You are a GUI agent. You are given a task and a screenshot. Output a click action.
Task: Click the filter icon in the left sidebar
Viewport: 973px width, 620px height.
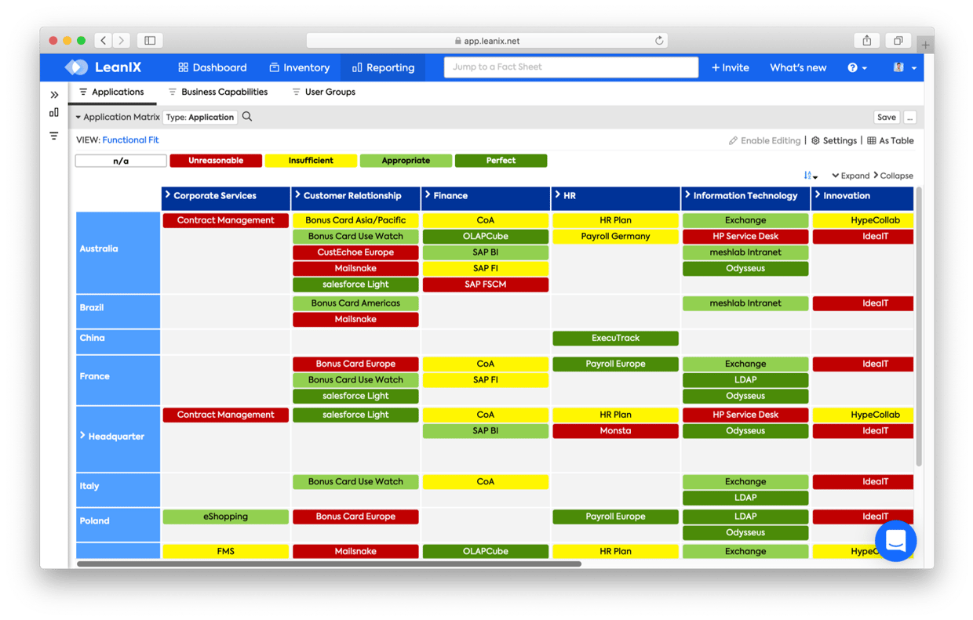[54, 136]
